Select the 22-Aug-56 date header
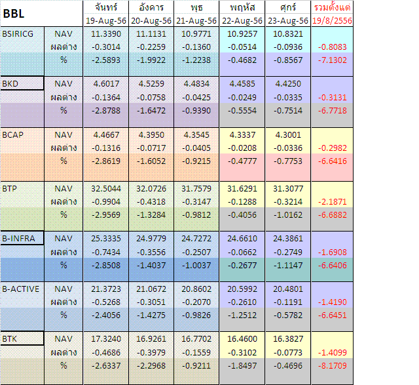 click(x=242, y=20)
